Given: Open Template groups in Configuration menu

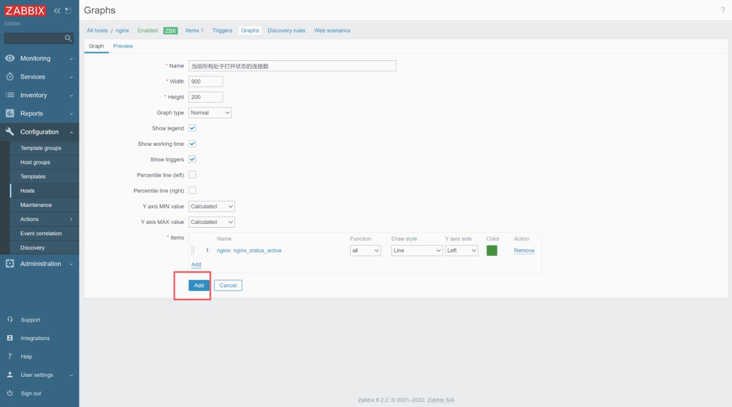Looking at the screenshot, I should click(41, 148).
